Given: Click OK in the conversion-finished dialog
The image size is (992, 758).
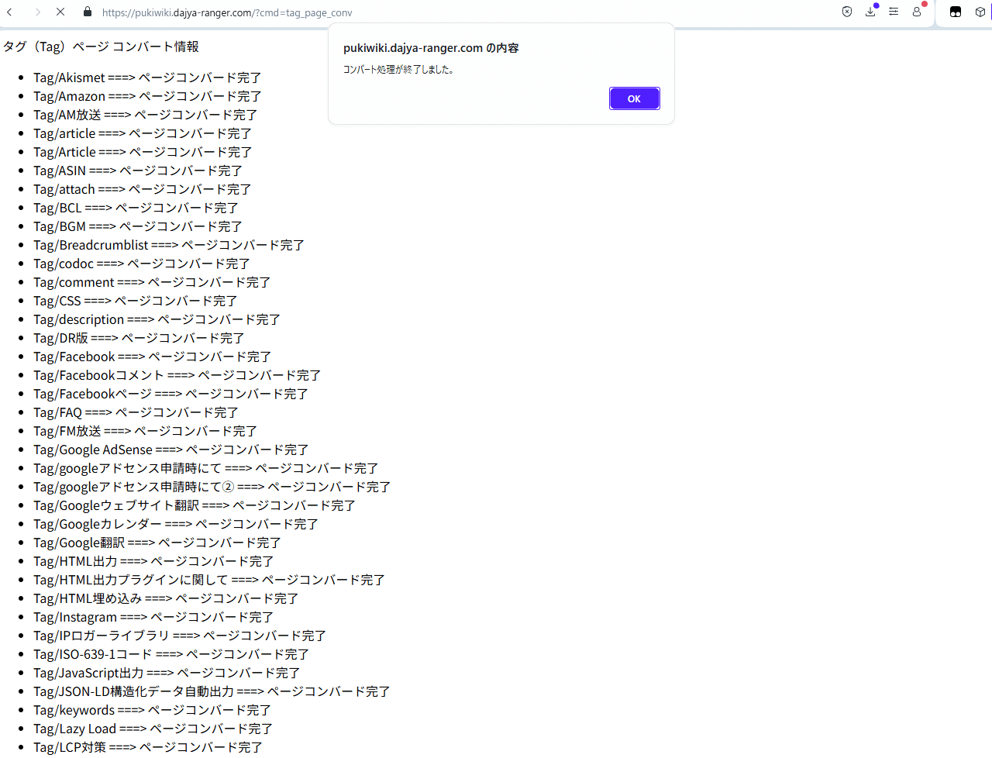Looking at the screenshot, I should [634, 98].
